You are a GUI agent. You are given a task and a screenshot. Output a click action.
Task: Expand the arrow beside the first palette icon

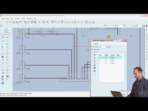coord(5,38)
